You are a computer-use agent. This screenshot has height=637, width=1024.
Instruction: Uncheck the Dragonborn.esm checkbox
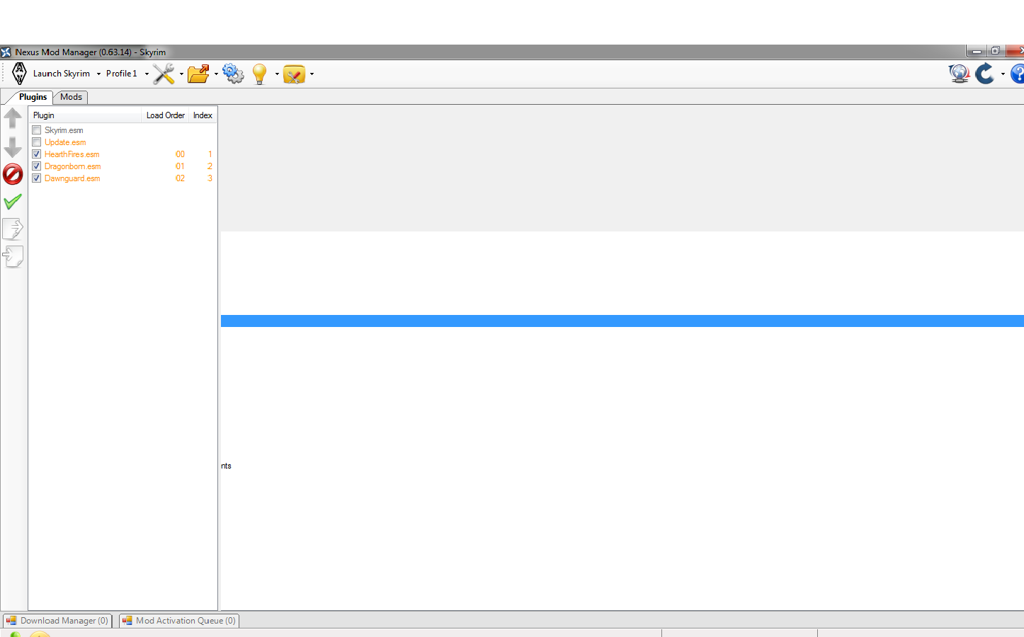(37, 166)
